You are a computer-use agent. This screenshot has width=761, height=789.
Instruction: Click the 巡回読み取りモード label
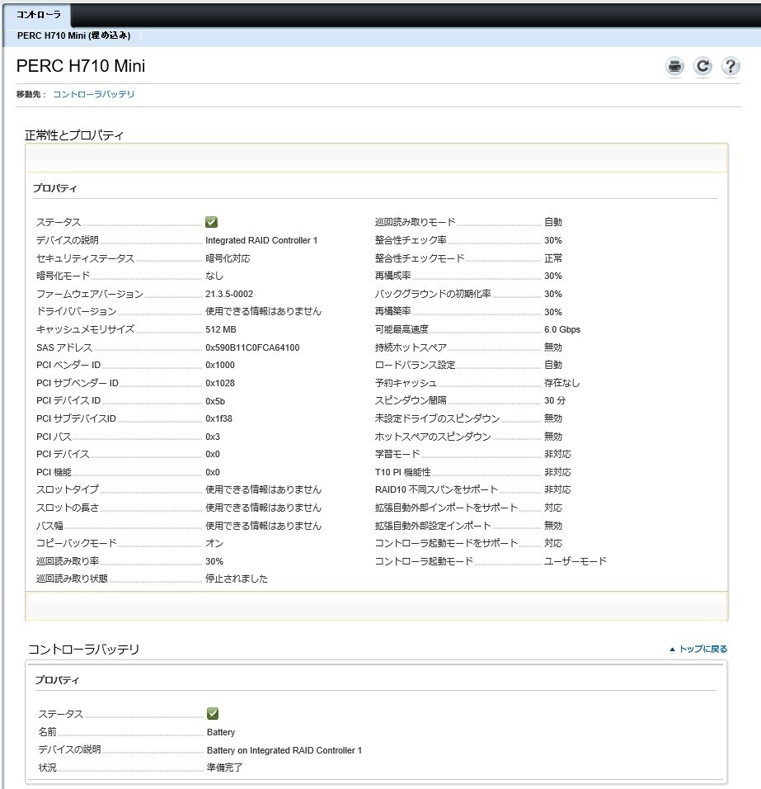coord(416,222)
